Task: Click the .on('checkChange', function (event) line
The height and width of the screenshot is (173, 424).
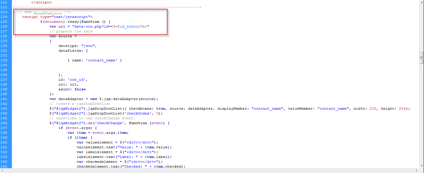Action: [109, 123]
